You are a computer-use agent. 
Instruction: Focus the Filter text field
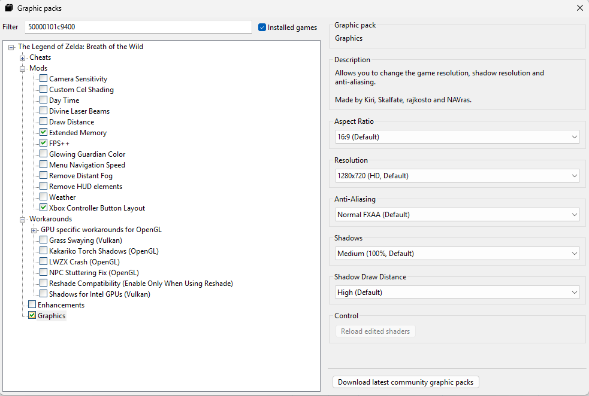pyautogui.click(x=138, y=27)
